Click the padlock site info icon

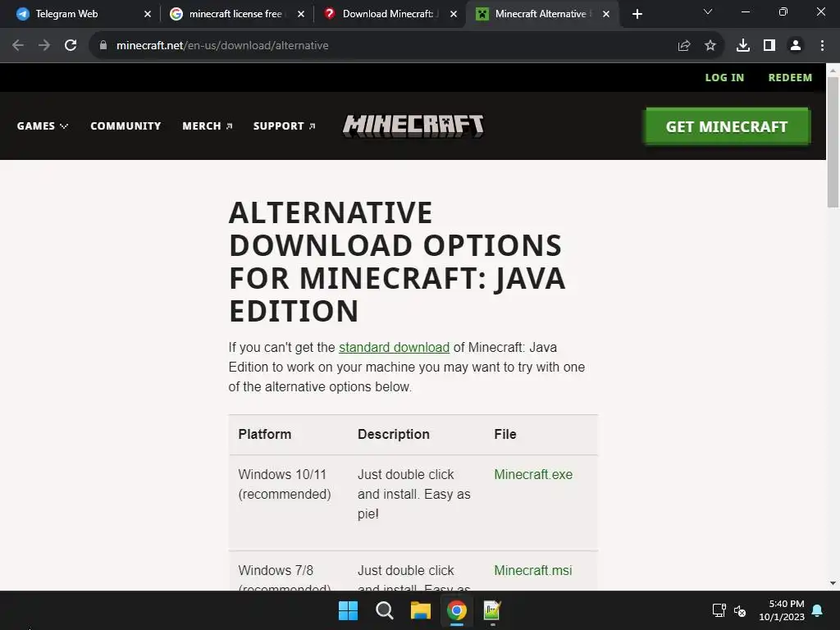tap(103, 46)
